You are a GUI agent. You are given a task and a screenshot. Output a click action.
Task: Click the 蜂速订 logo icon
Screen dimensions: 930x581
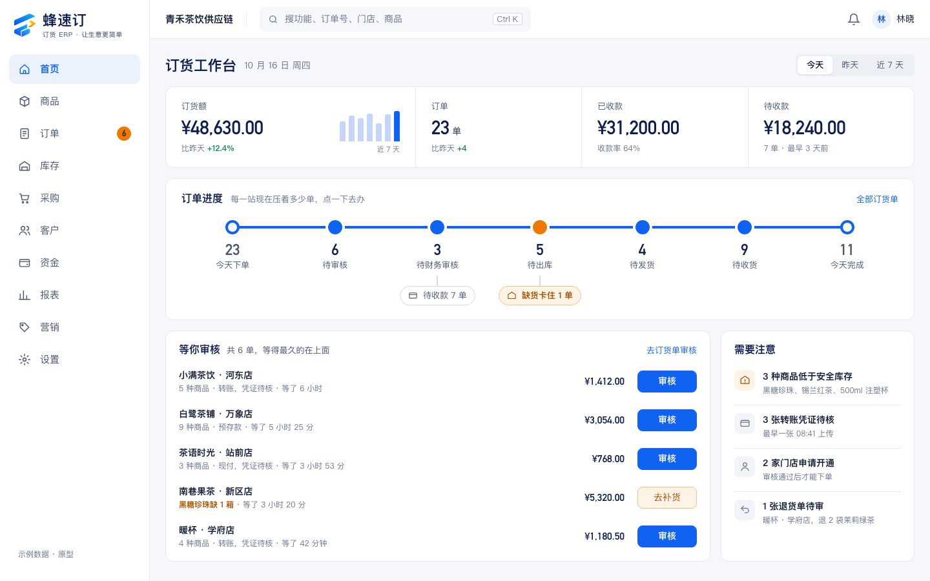(25, 25)
